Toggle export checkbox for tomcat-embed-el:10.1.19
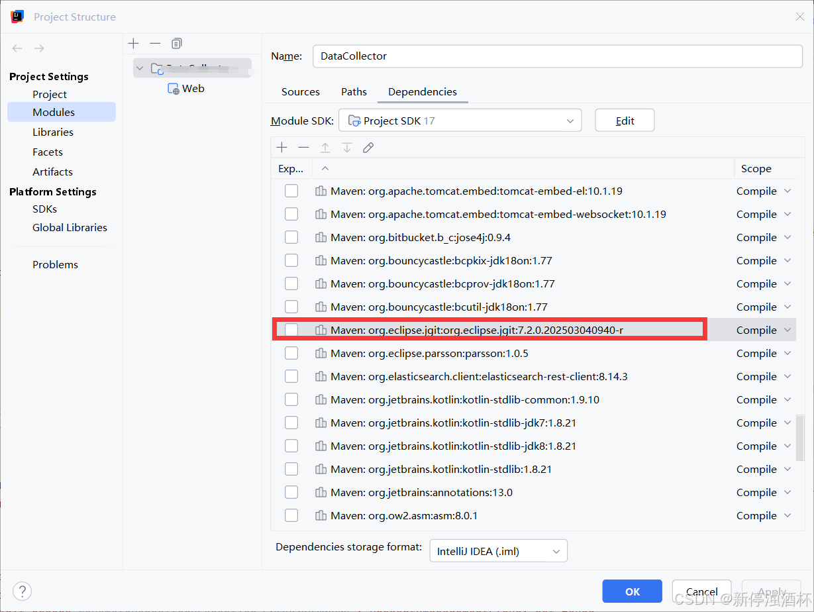Screen dimensions: 814x612 click(291, 191)
